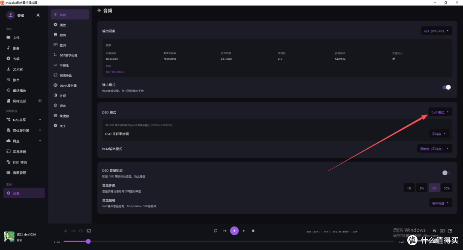The width and height of the screenshot is (463, 250).
Task: Open the play queue icon
Action: point(434,231)
